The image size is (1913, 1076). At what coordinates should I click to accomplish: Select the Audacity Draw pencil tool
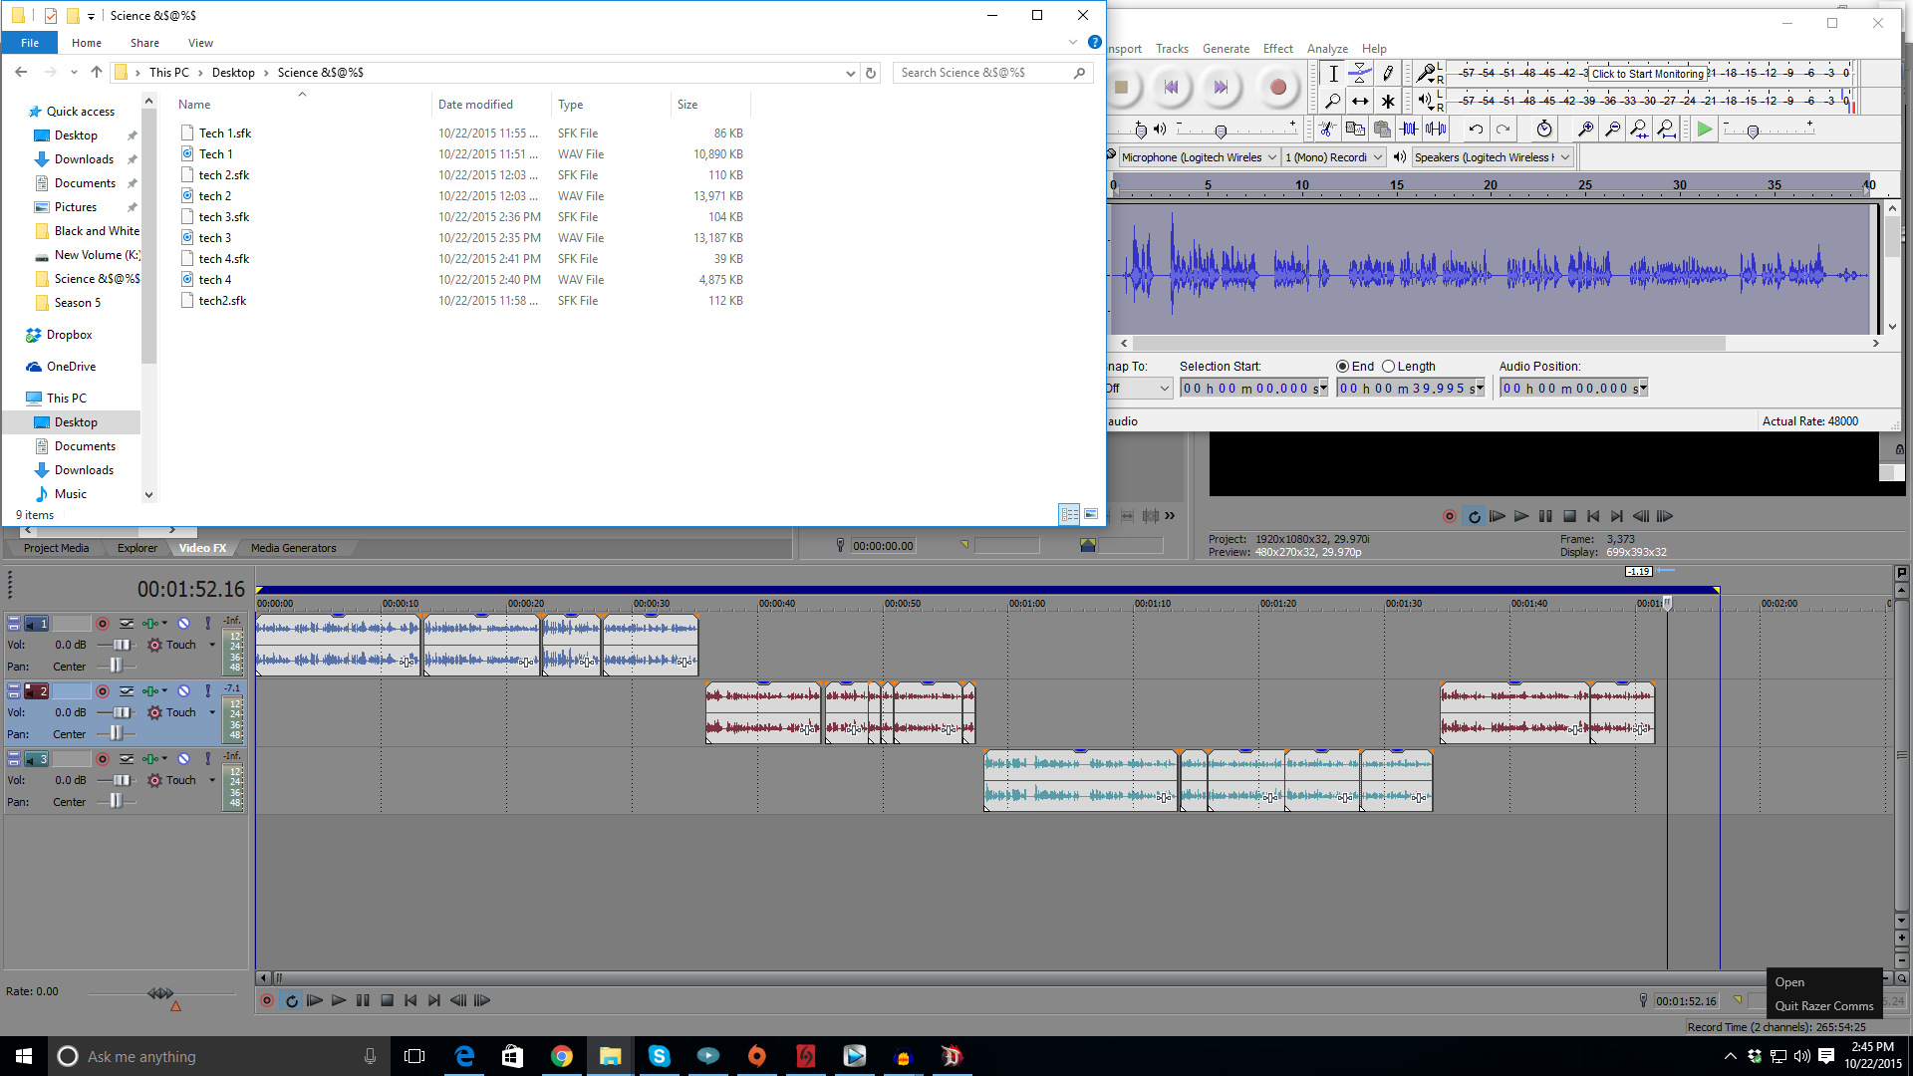[x=1388, y=74]
